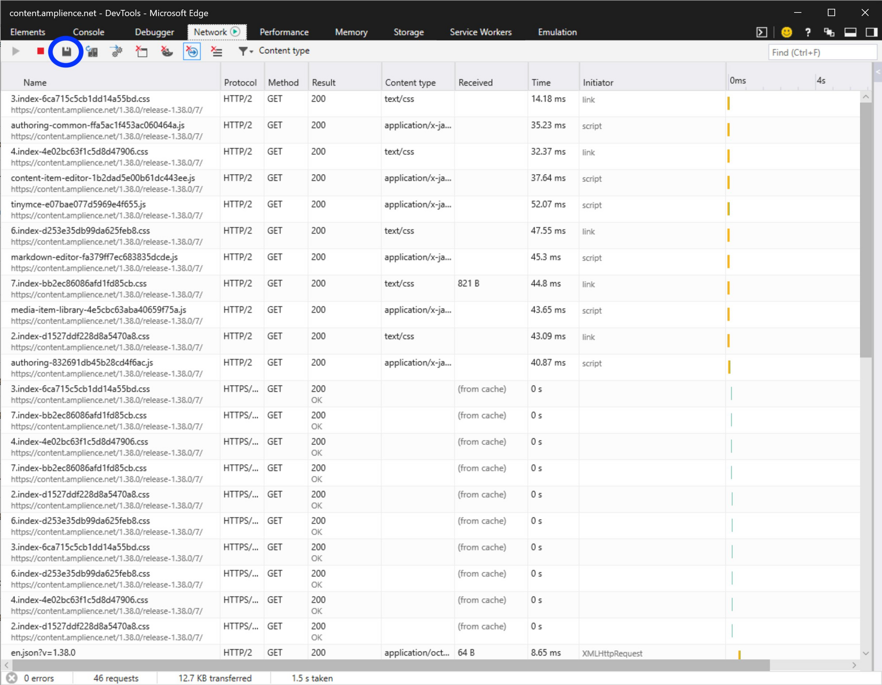Clear cache using the window X icon
The image size is (882, 685).
coord(142,52)
